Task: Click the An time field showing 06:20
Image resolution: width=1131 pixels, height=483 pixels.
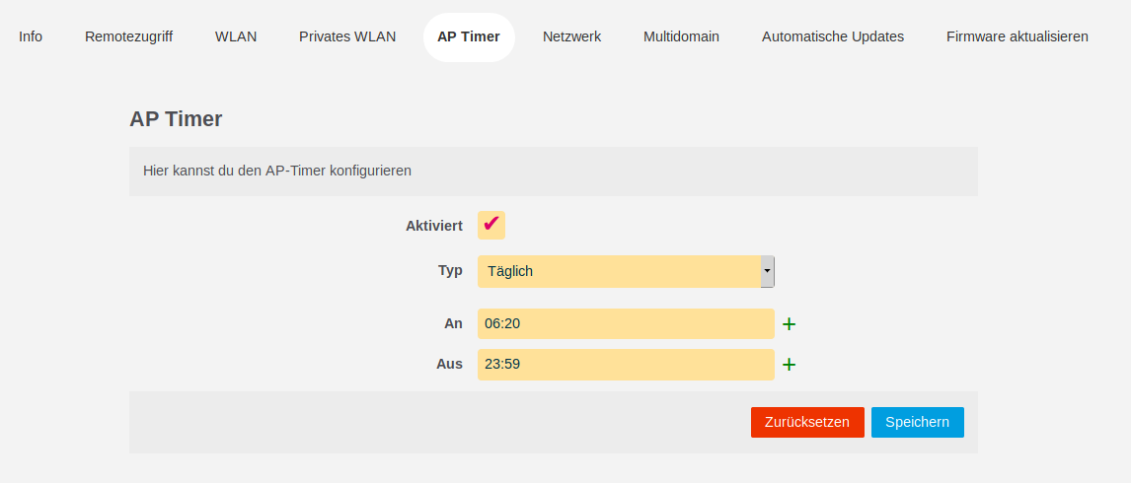Action: (626, 323)
